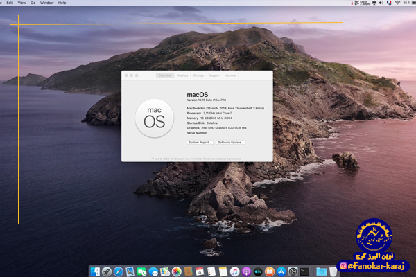Open Messages chat bubble in dock
The height and width of the screenshot is (277, 416).
click(x=153, y=271)
